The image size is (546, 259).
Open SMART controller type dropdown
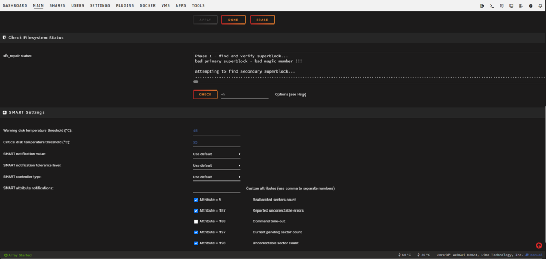click(x=217, y=177)
